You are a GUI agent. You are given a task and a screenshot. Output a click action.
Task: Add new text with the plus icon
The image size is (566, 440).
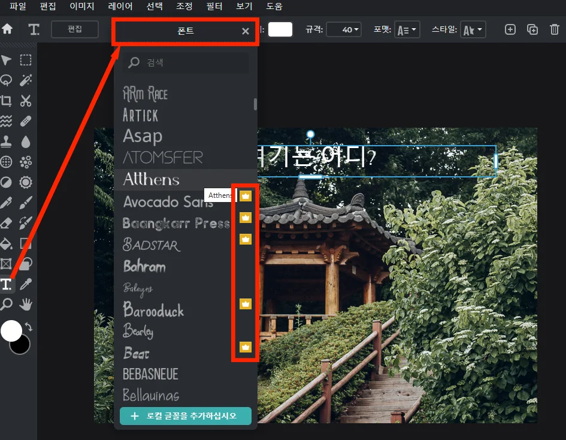point(510,29)
